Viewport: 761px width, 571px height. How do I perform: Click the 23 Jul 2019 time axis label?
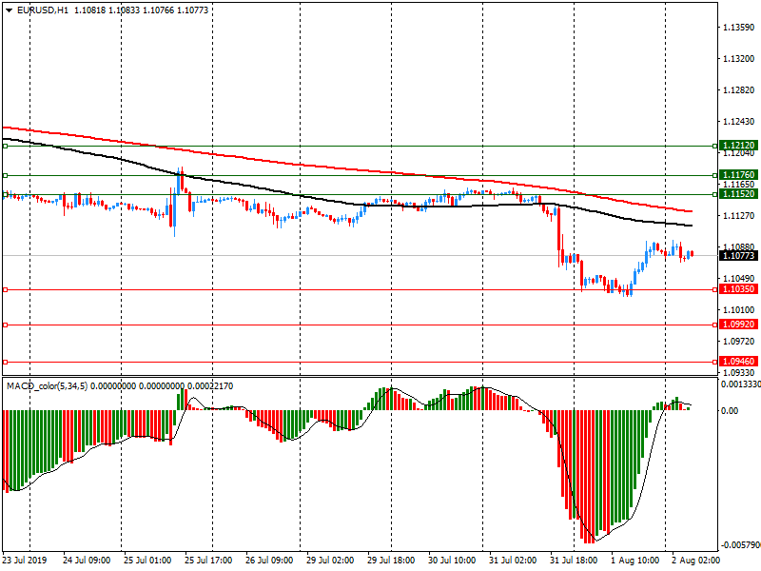pyautogui.click(x=25, y=561)
